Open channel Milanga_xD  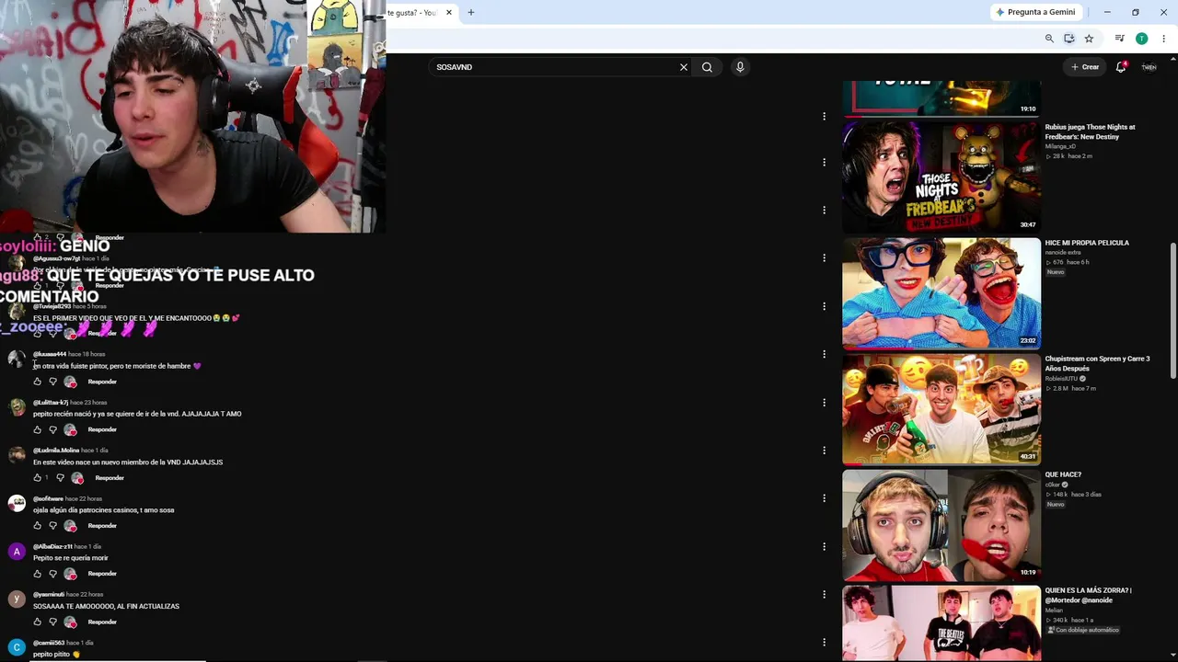coord(1060,146)
